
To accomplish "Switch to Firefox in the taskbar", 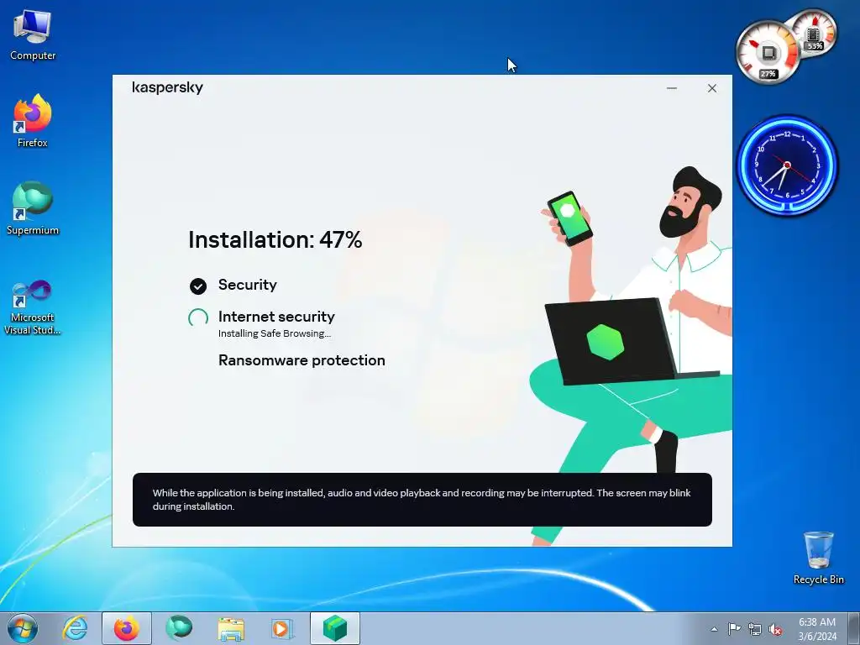I will (126, 628).
